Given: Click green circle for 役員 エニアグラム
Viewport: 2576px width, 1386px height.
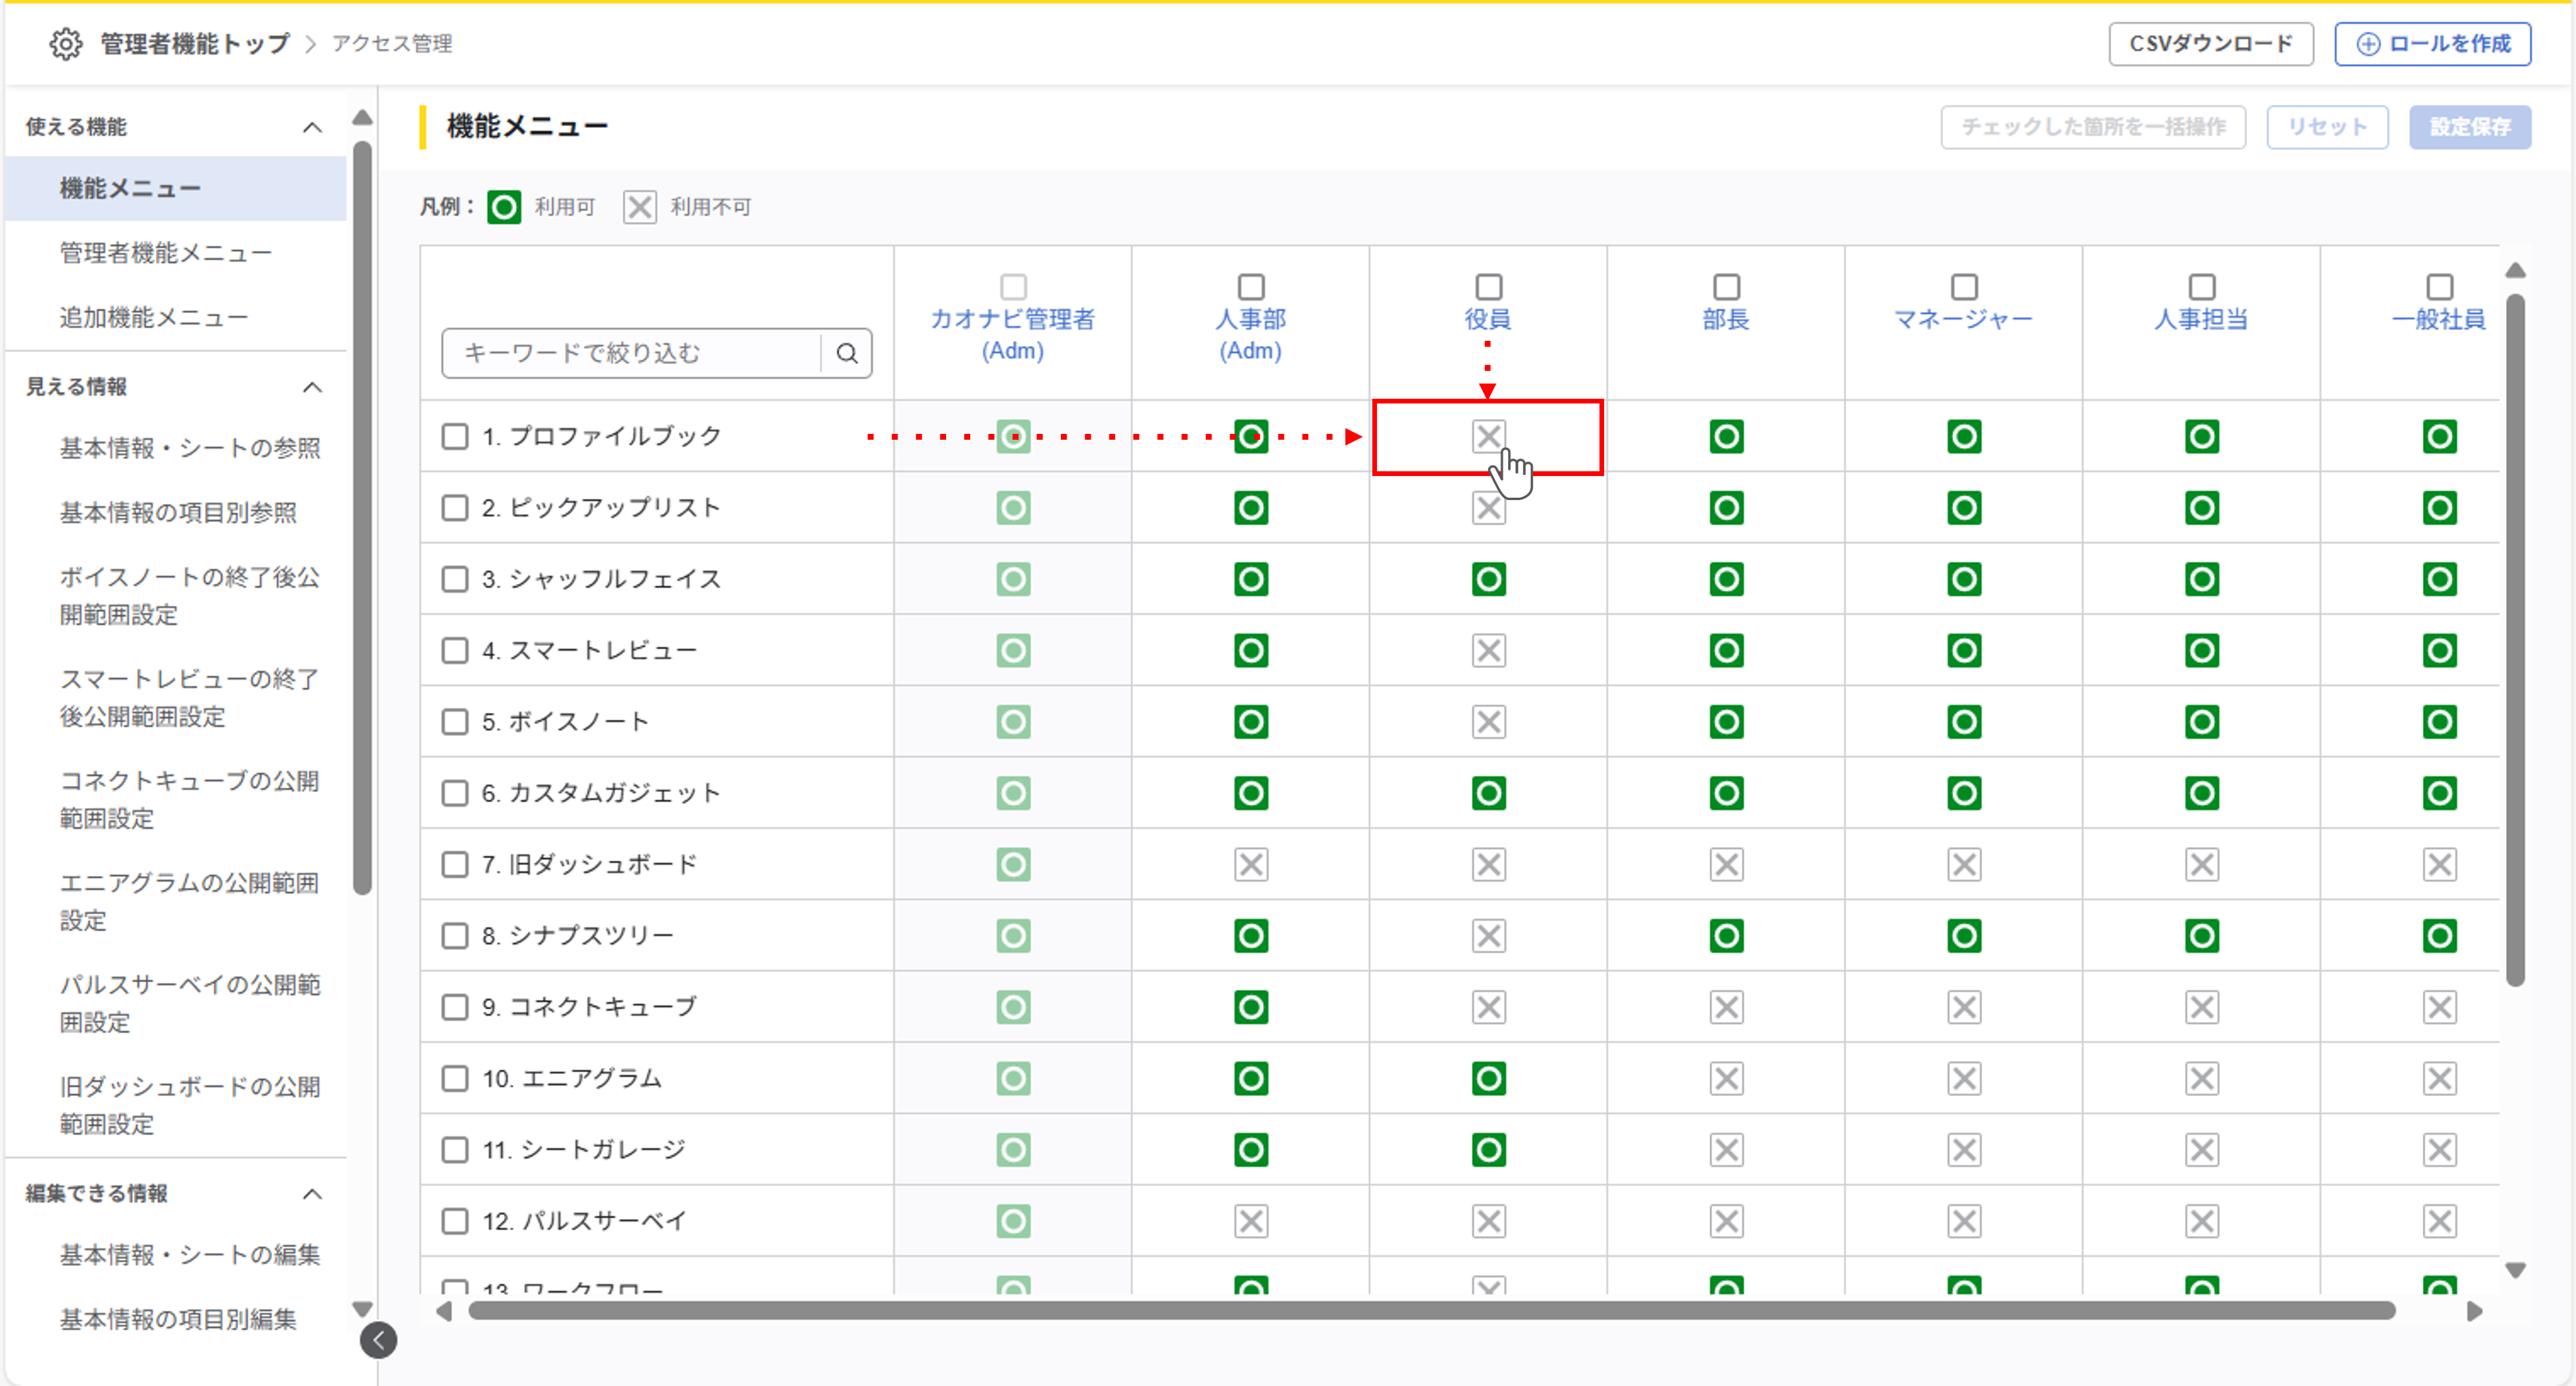Looking at the screenshot, I should 1488,1078.
